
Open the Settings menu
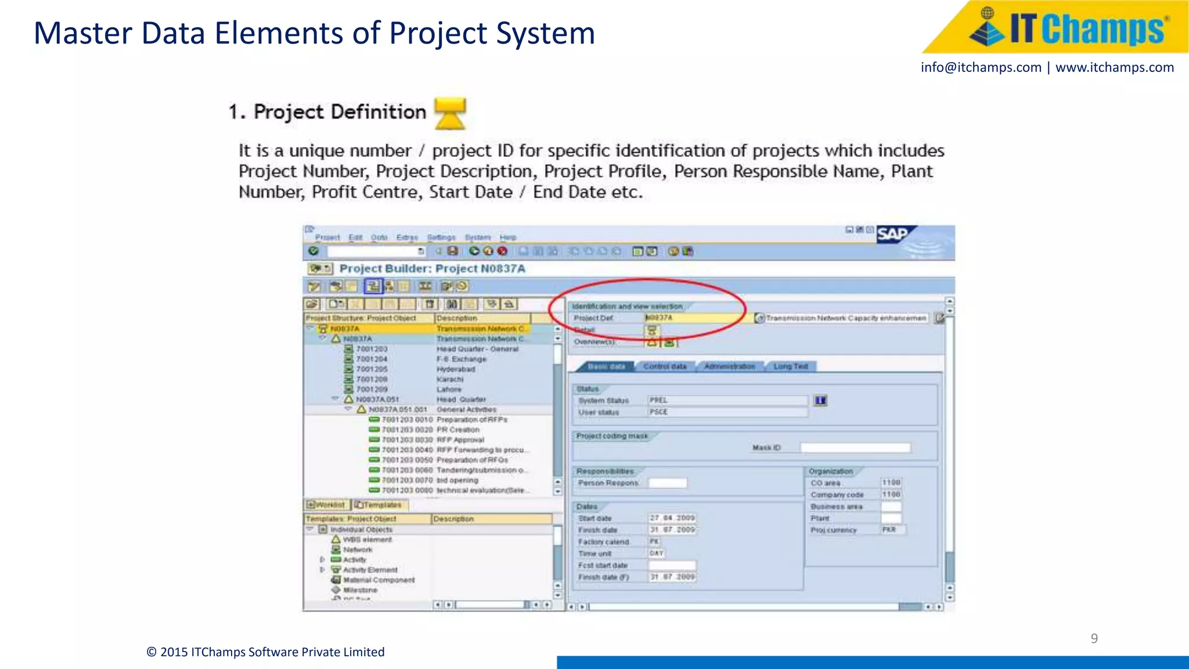pyautogui.click(x=441, y=238)
